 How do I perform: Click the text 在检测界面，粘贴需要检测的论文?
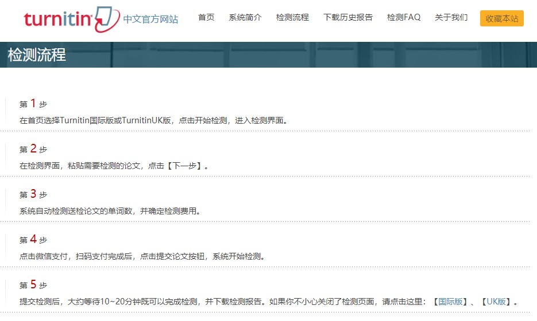point(80,166)
